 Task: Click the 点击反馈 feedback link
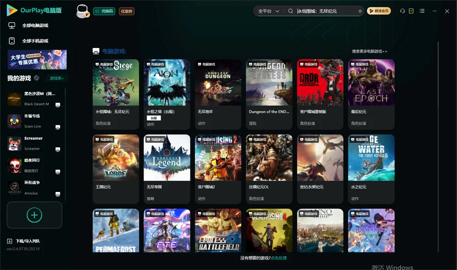[279, 258]
